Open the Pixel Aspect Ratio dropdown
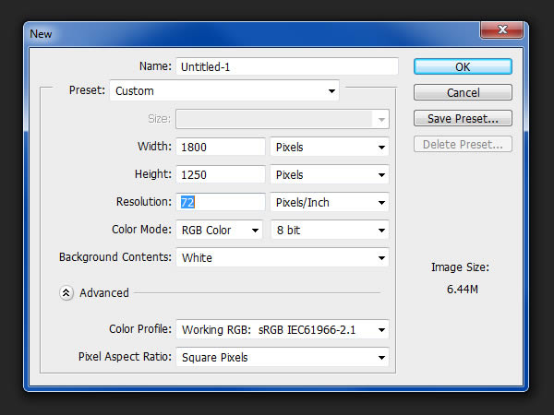The width and height of the screenshot is (554, 415). pos(283,357)
